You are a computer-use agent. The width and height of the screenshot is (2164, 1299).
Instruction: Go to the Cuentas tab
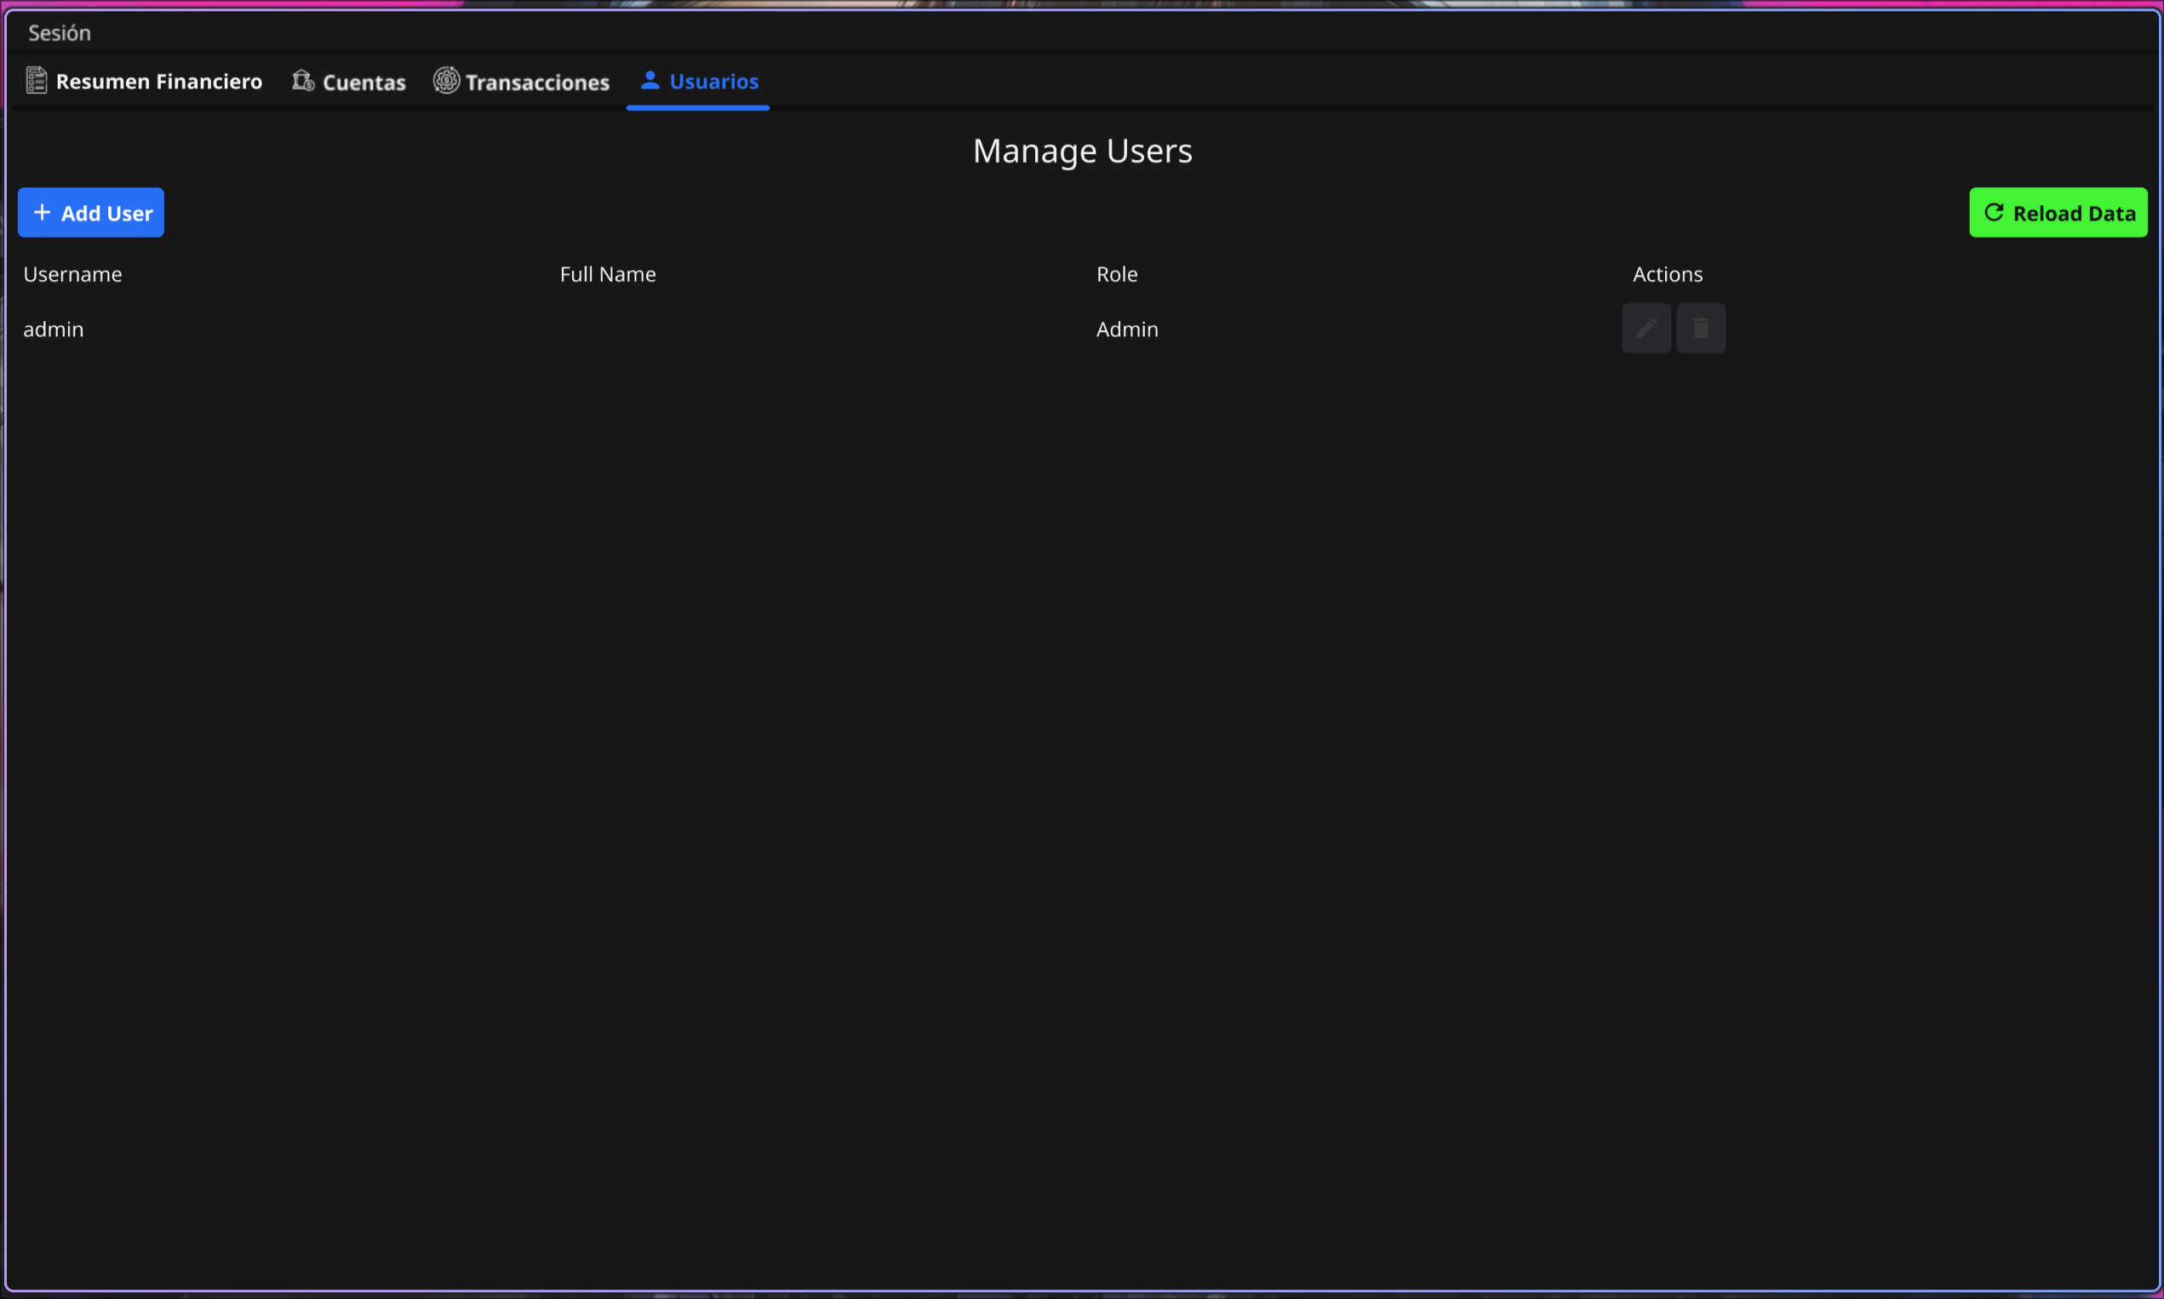click(364, 83)
